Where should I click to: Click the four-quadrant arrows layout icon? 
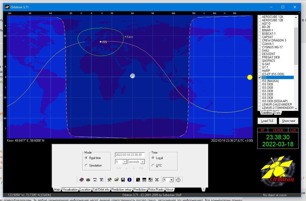click(151, 180)
